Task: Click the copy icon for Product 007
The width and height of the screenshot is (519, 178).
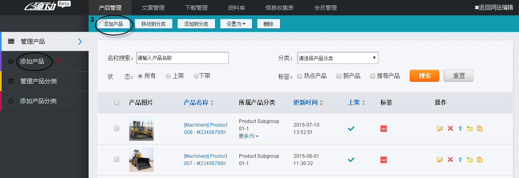Action: tap(480, 160)
